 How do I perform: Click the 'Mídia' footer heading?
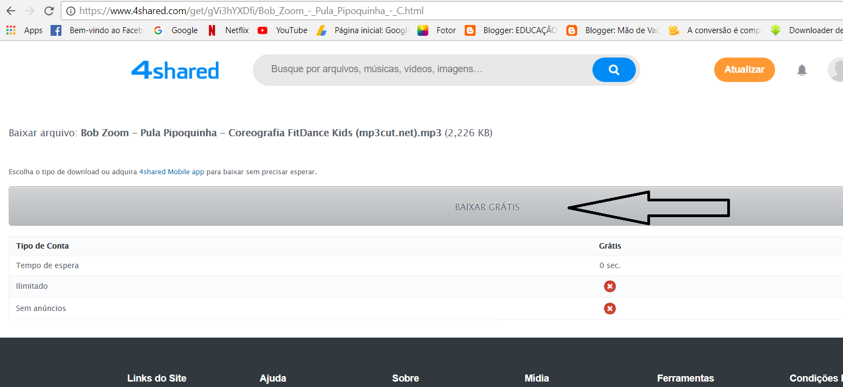click(537, 378)
